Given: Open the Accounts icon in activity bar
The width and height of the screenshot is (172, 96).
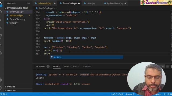Looking at the screenshot, I should pos(1,80).
